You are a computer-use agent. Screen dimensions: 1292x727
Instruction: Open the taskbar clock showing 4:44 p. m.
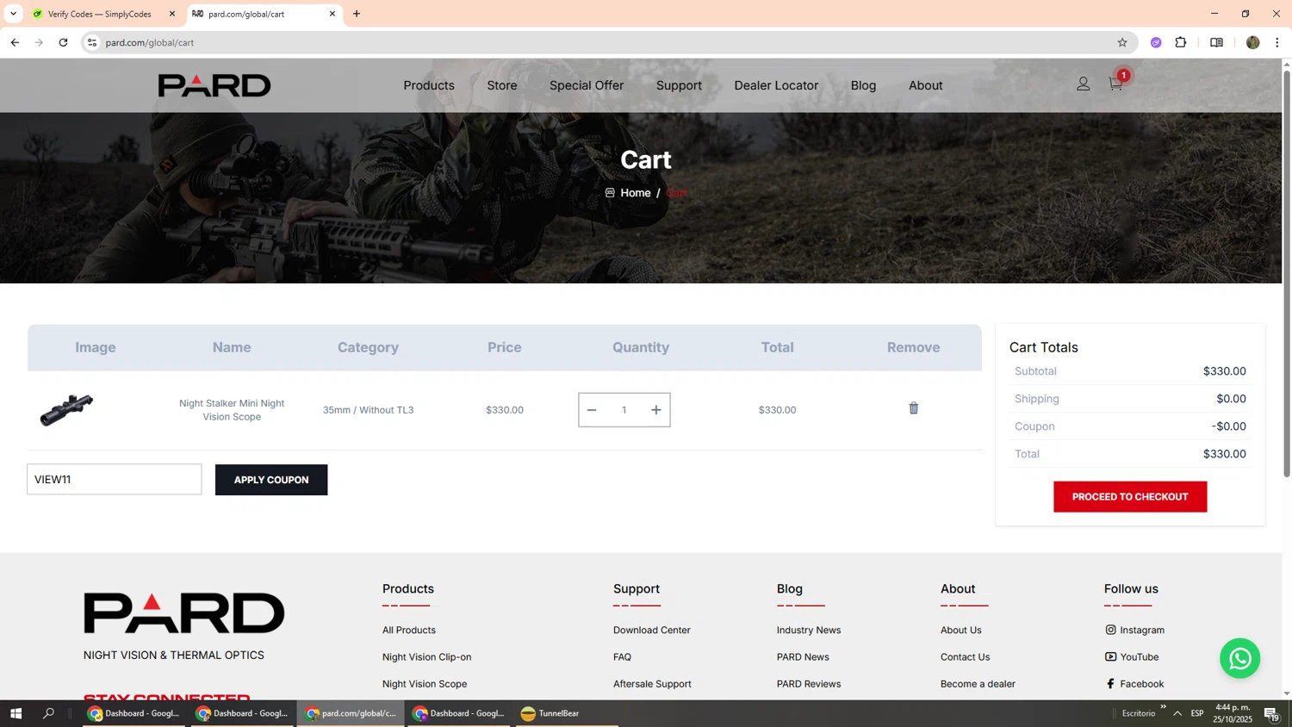pos(1233,713)
